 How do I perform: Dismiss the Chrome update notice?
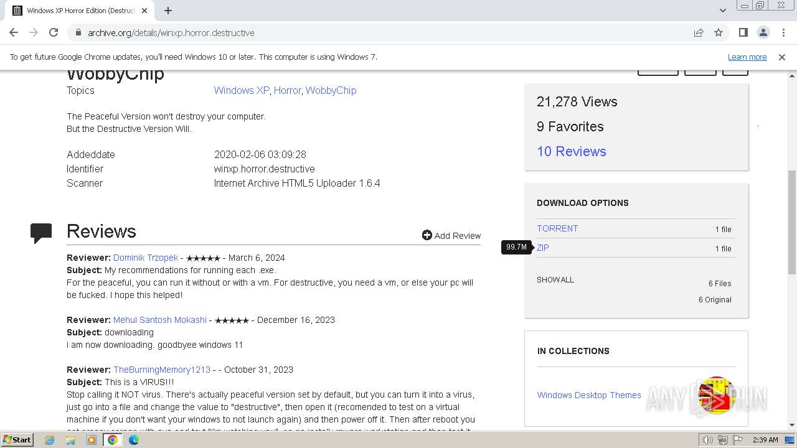pos(782,57)
